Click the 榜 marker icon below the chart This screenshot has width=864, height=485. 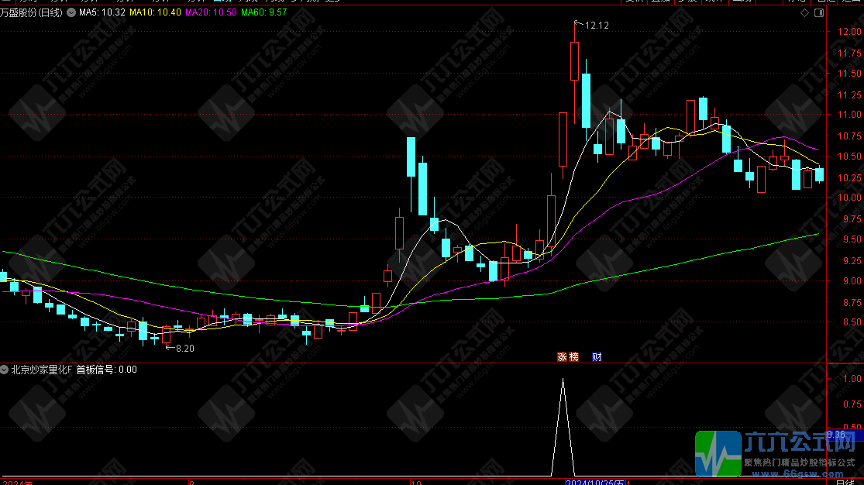tap(573, 357)
